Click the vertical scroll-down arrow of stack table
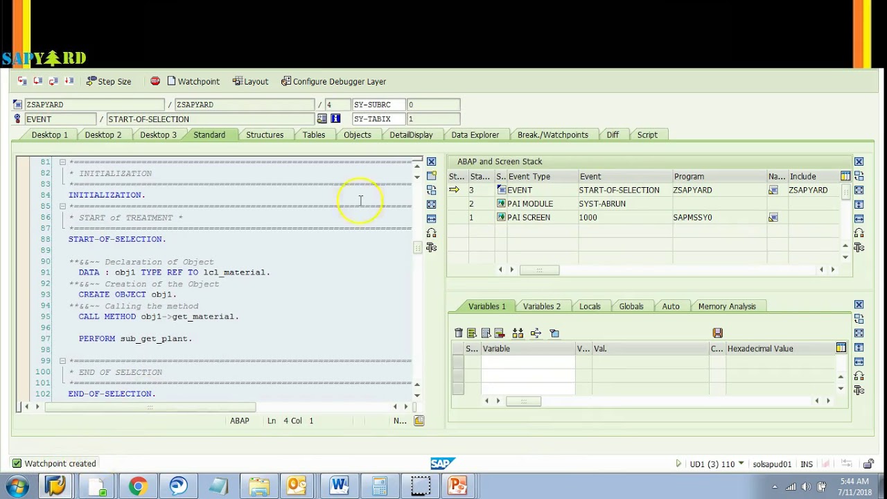The width and height of the screenshot is (887, 499). point(845,258)
